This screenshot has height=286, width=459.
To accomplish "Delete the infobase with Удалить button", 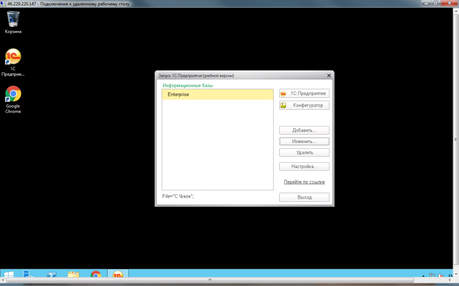I will [304, 152].
